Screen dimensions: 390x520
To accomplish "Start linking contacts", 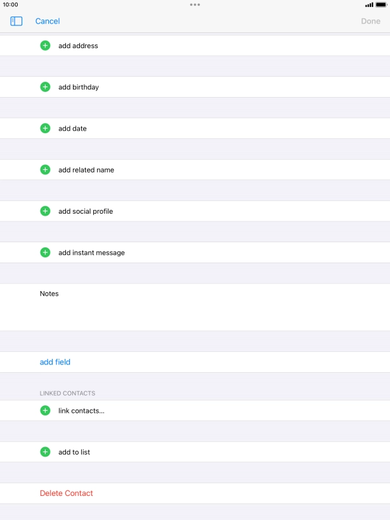I will click(81, 410).
